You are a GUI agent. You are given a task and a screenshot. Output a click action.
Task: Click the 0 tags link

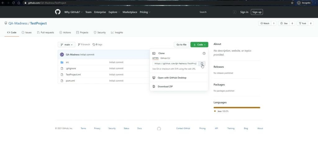tap(97, 45)
